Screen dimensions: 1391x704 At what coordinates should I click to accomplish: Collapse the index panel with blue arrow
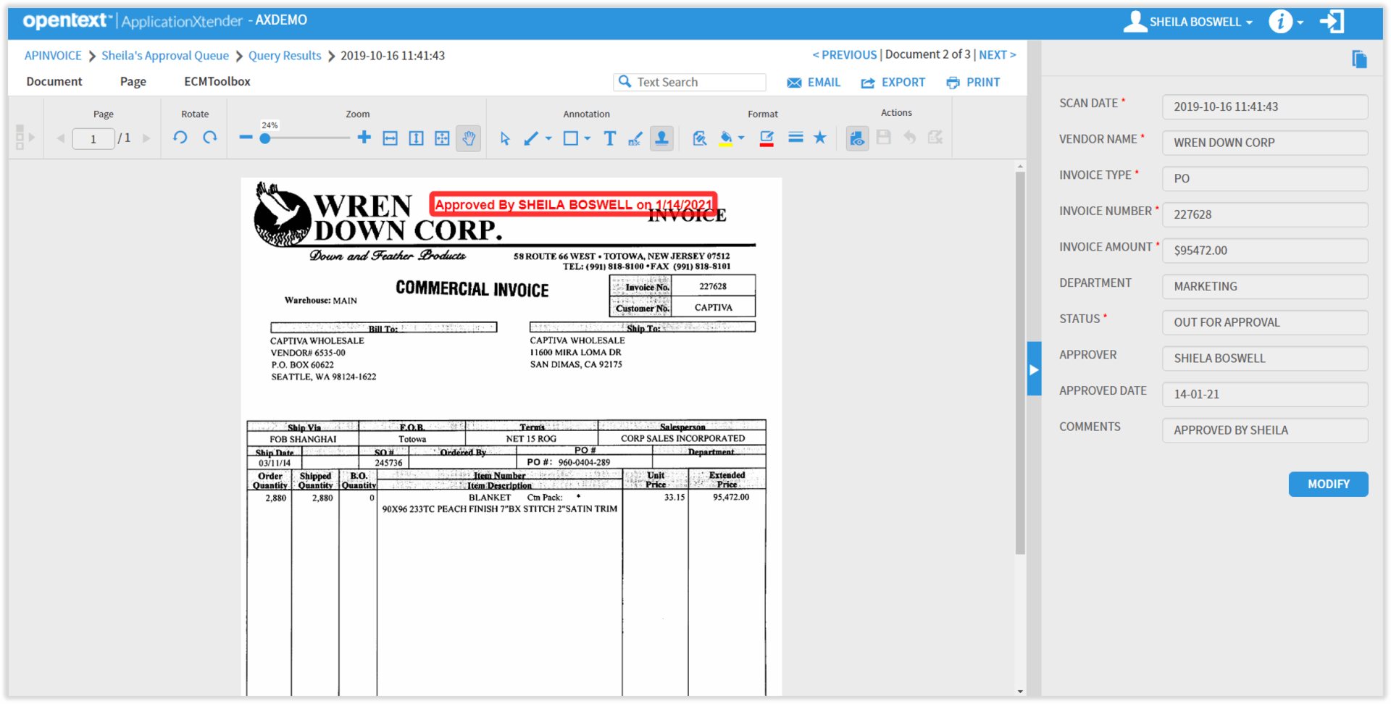point(1034,369)
